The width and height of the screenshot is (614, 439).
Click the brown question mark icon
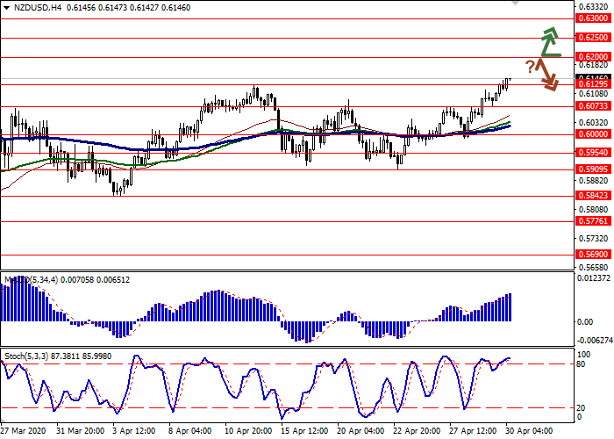(x=530, y=67)
